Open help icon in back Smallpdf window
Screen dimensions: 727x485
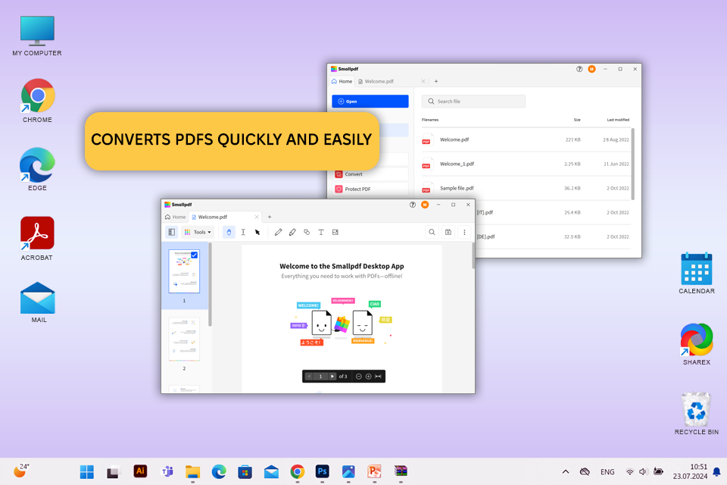[x=579, y=69]
